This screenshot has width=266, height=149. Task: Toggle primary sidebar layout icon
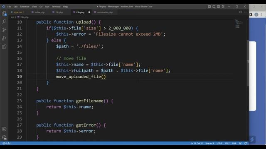click(x=209, y=7)
